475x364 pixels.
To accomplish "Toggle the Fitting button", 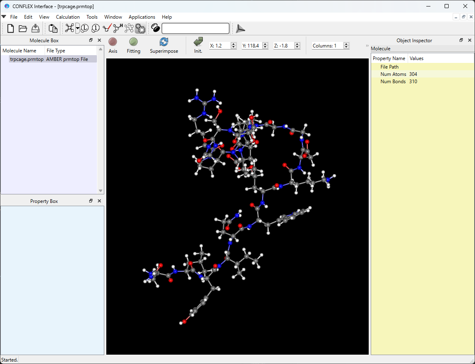I will coord(133,45).
